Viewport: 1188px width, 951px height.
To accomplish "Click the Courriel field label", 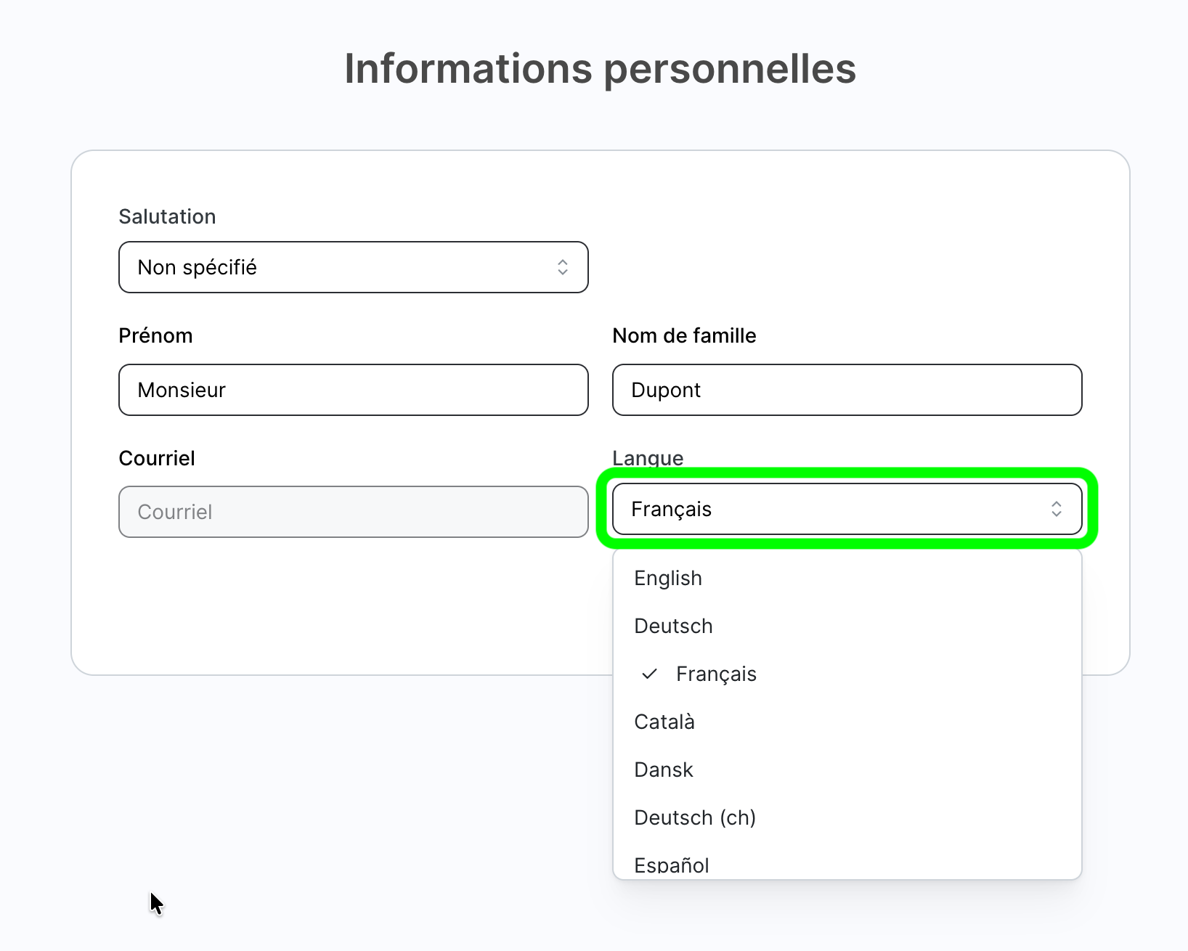I will [x=157, y=458].
